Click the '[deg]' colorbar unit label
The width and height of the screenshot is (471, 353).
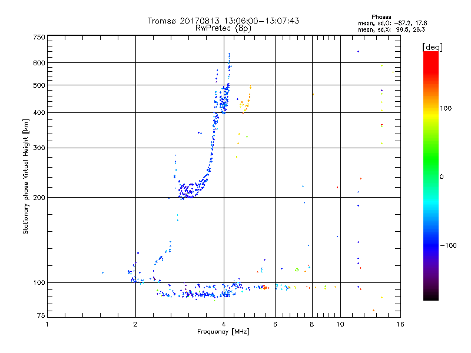(x=432, y=47)
